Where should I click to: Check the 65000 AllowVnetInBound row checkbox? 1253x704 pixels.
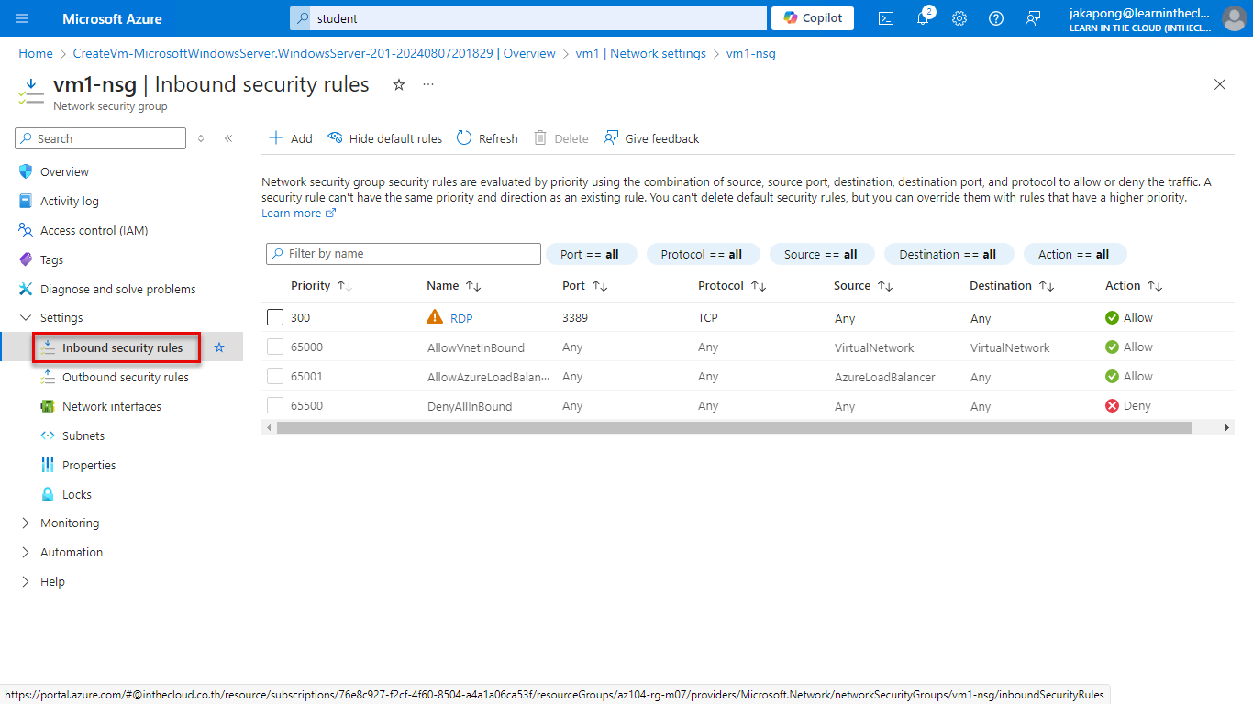click(x=275, y=346)
